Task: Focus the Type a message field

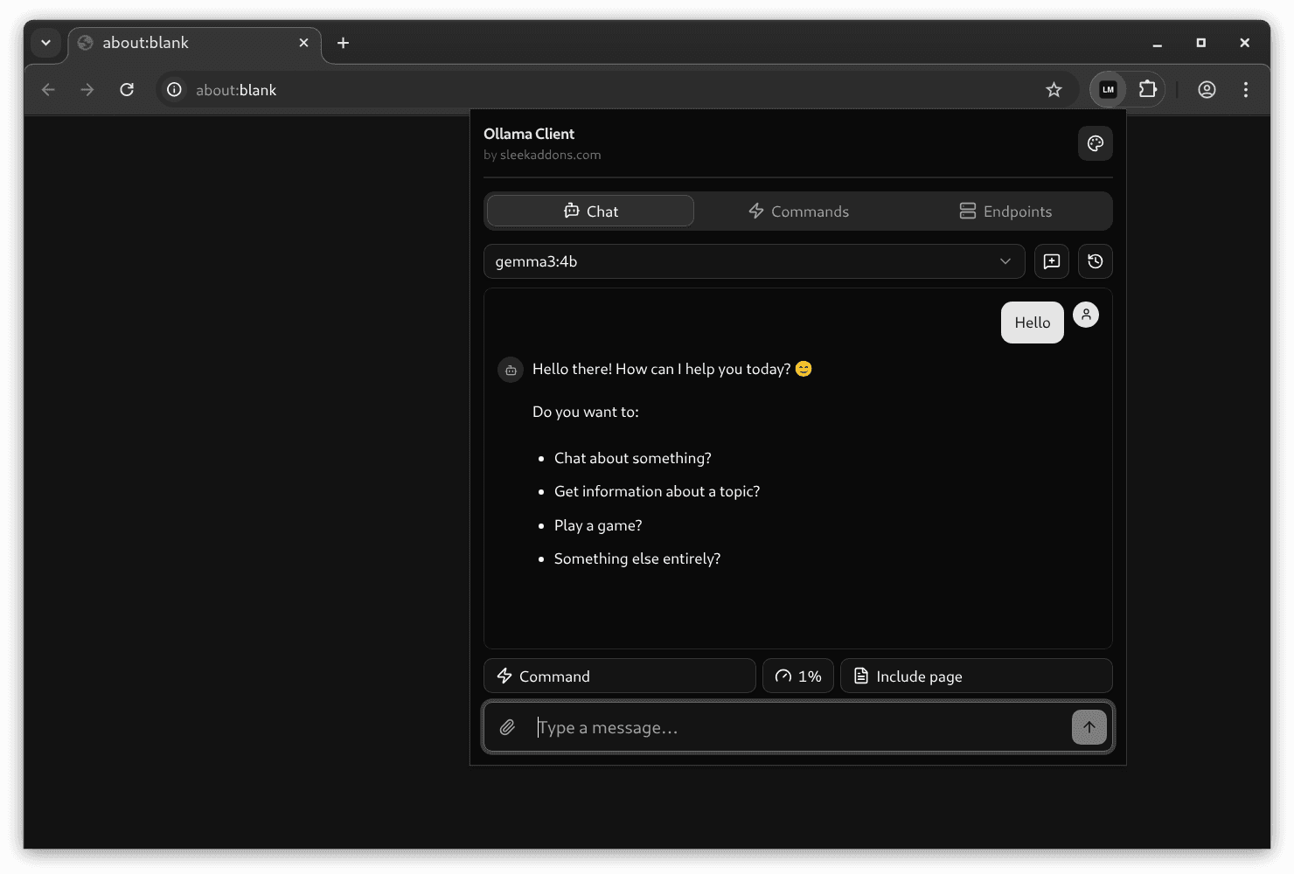Action: tap(787, 726)
